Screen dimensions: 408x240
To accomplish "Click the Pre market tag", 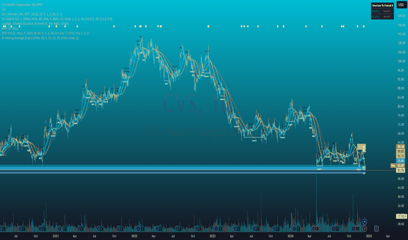I will 393,165.
